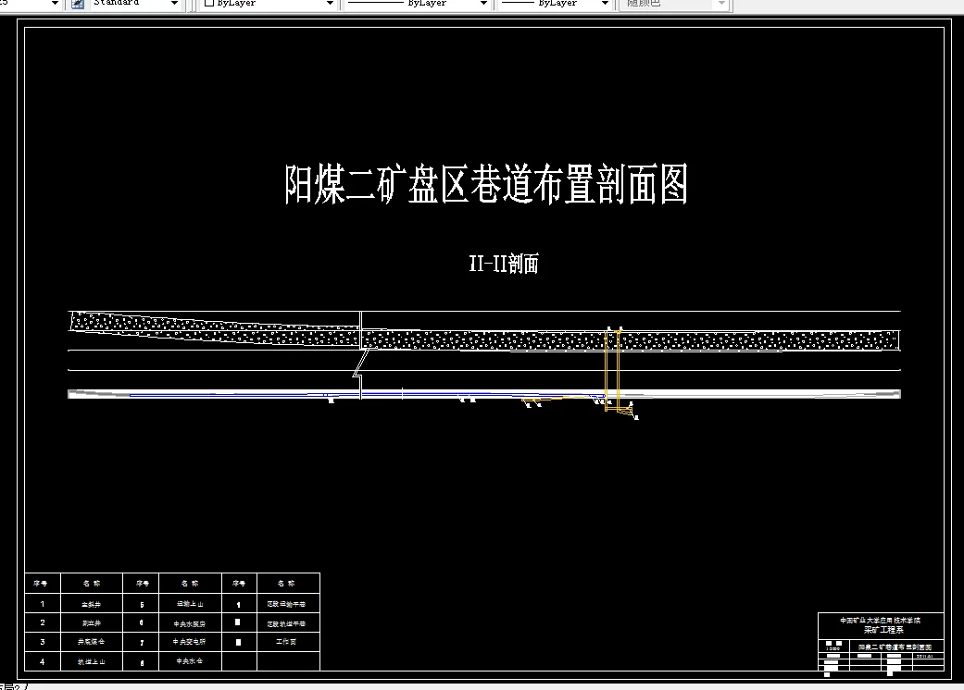The height and width of the screenshot is (690, 964).
Task: Open the linetype ByLayer dropdown
Action: click(482, 4)
